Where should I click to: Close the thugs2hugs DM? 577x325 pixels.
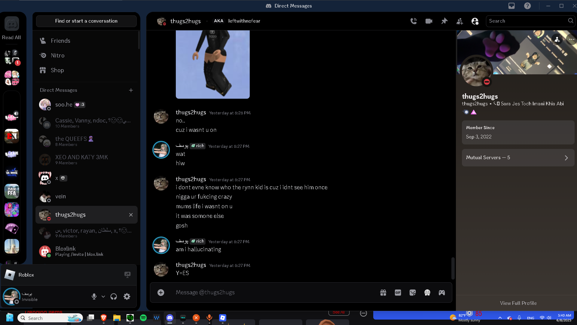(131, 215)
